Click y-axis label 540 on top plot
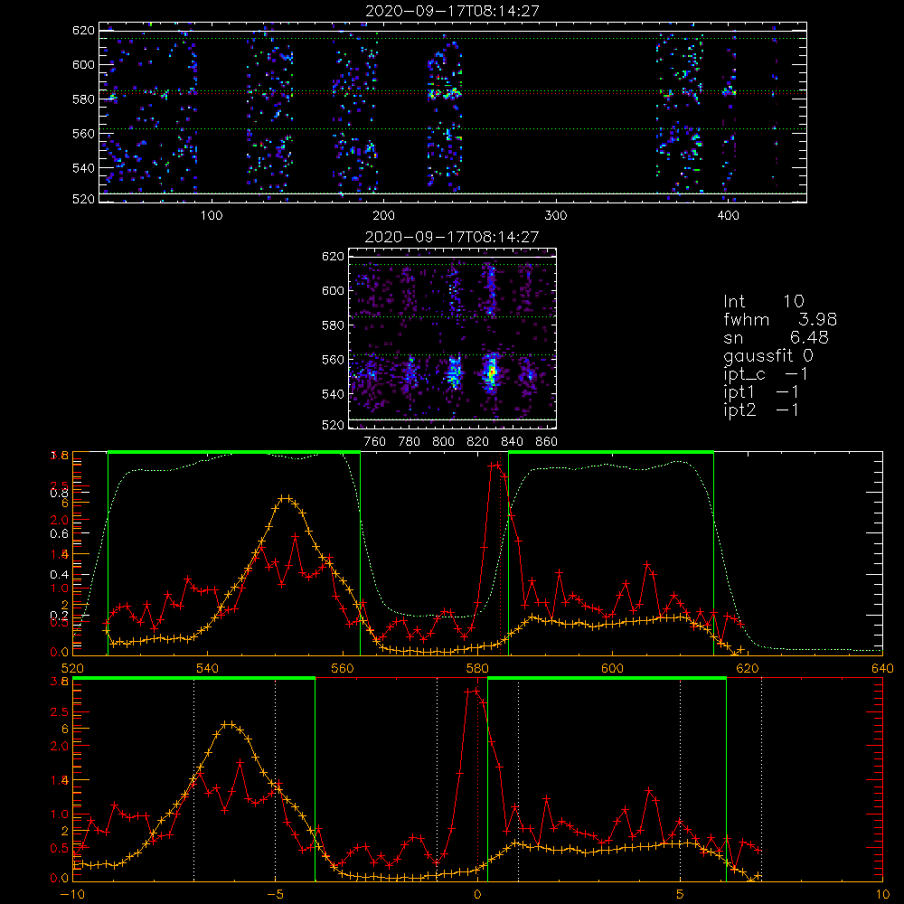 pyautogui.click(x=83, y=168)
